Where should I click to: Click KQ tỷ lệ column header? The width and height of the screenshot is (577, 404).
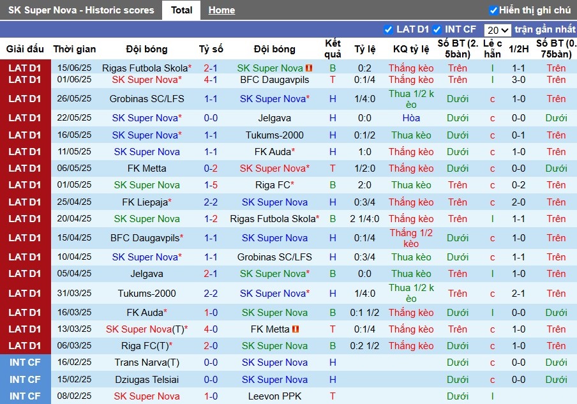(411, 49)
